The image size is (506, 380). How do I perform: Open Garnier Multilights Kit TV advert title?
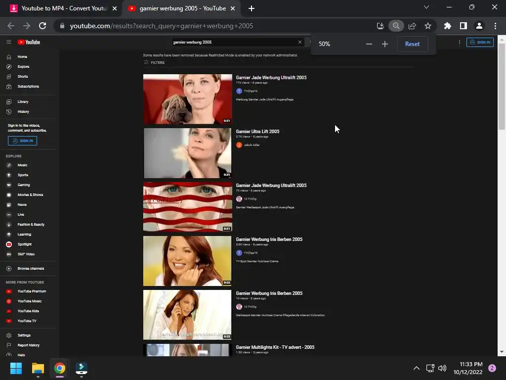tap(275, 347)
